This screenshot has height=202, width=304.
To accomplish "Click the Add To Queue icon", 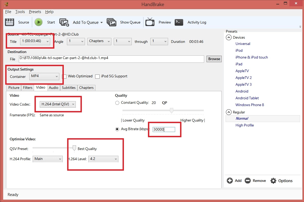I will point(64,22).
